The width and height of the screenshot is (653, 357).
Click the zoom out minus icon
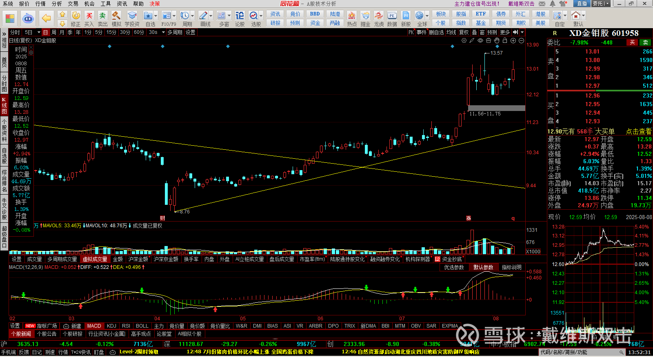521,40
